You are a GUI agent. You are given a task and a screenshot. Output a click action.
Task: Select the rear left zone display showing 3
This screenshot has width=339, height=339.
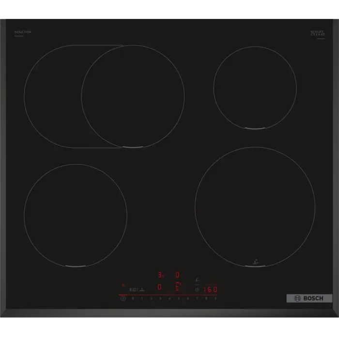pyautogui.click(x=160, y=275)
